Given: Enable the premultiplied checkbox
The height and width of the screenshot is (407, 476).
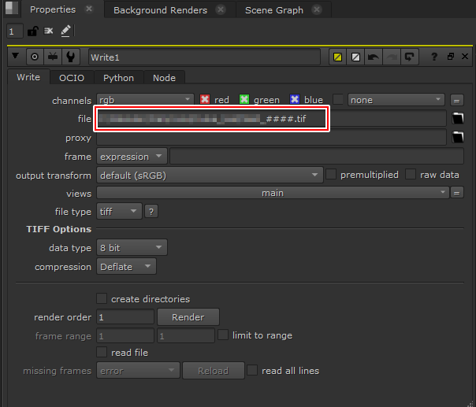Looking at the screenshot, I should pyautogui.click(x=332, y=175).
